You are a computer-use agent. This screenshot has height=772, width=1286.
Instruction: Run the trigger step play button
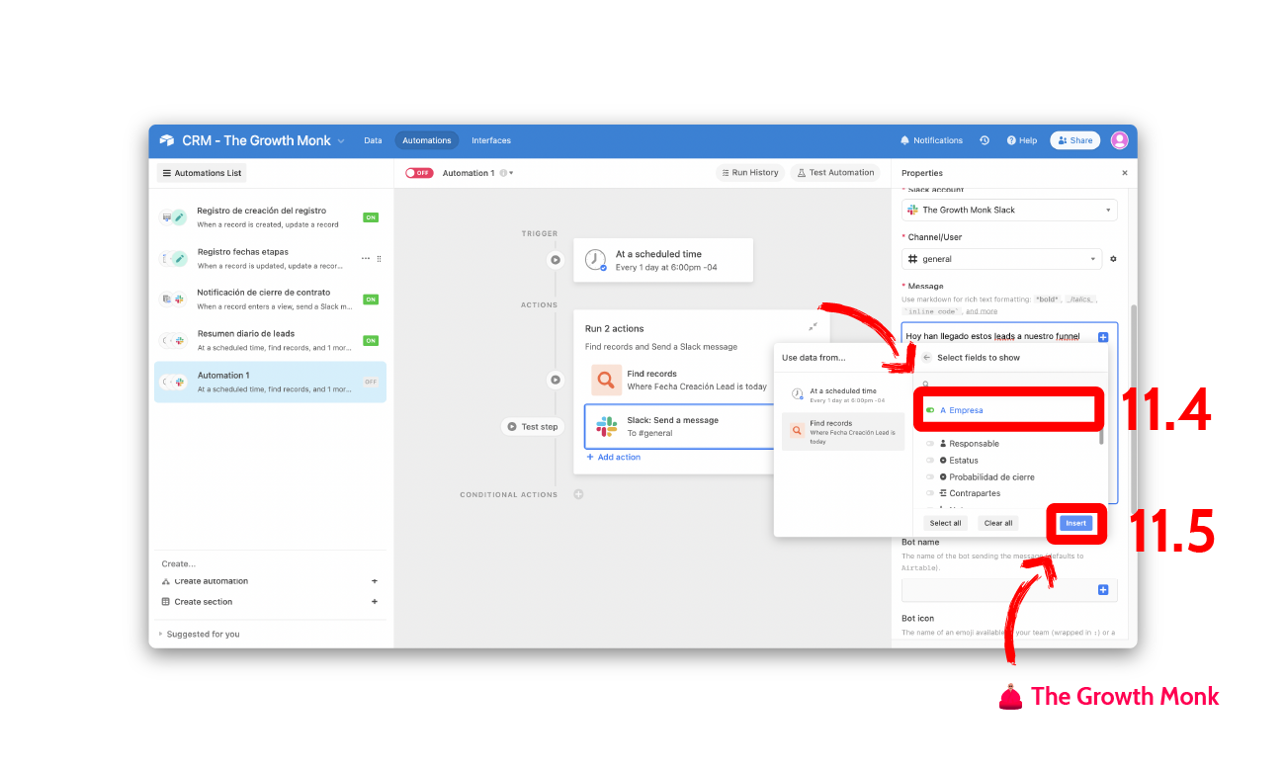coord(556,260)
